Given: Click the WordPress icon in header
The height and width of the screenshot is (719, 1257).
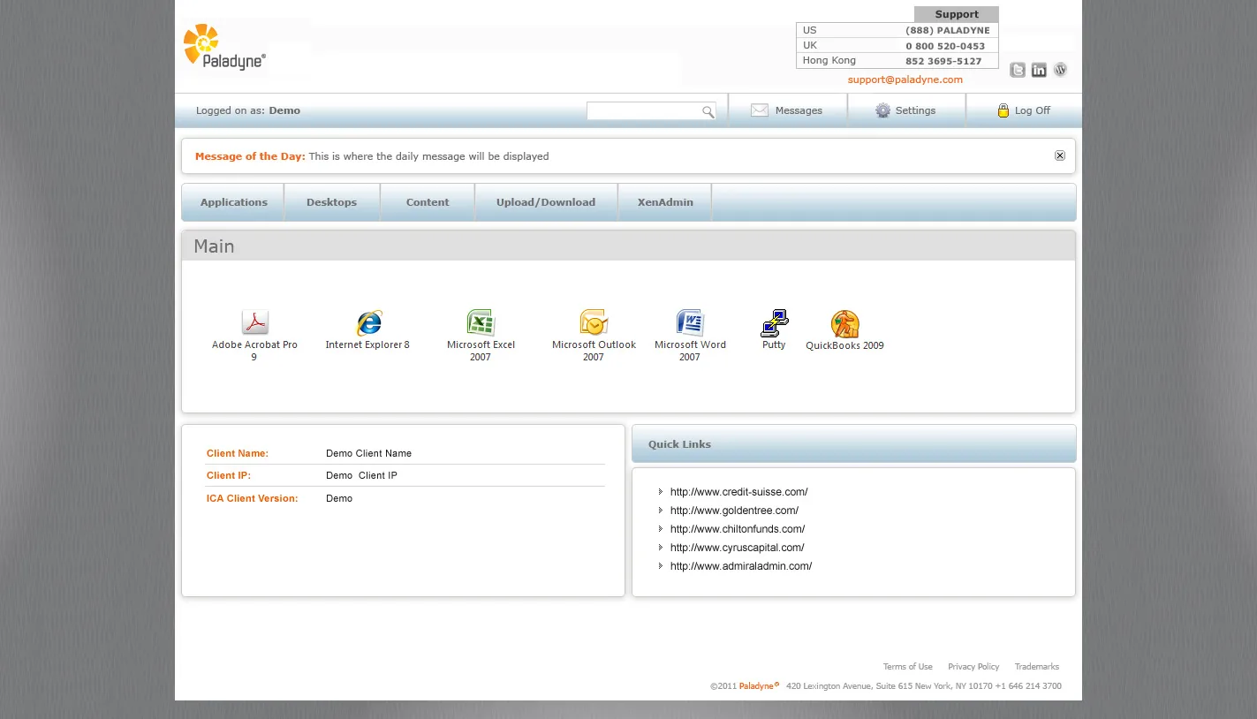Looking at the screenshot, I should (1060, 70).
